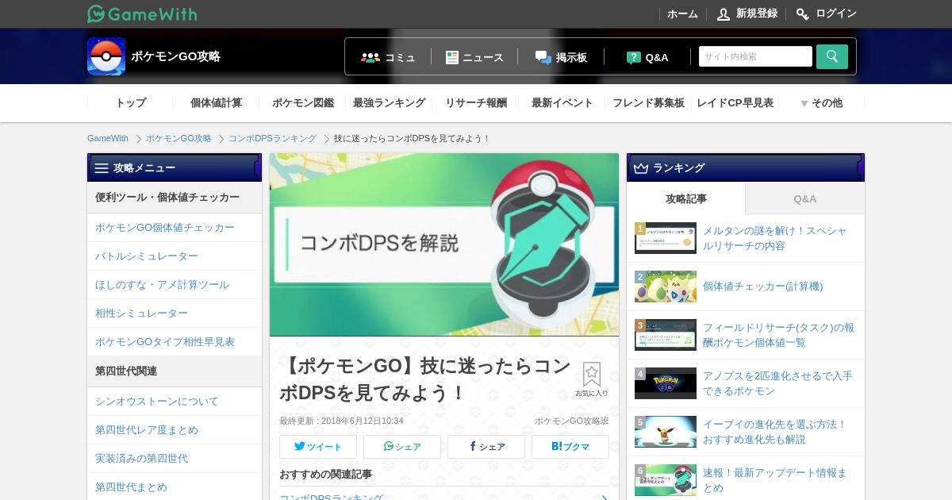Click the bulletin board chat icon
The height and width of the screenshot is (500, 952).
click(543, 57)
